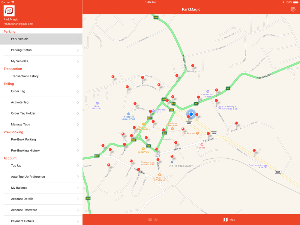Tap the blue current location dot
Viewport: 300px width, 225px height.
tap(191, 114)
